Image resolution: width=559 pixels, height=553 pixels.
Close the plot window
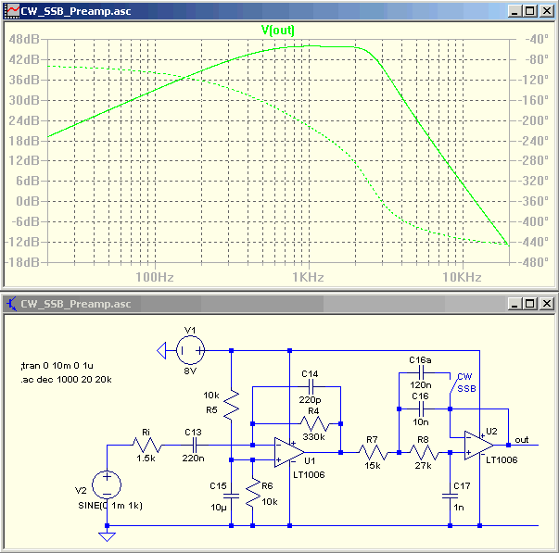click(x=547, y=11)
